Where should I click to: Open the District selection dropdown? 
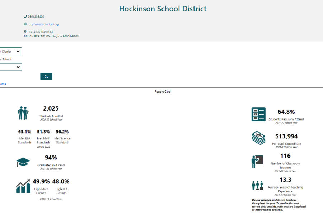[x=11, y=51]
